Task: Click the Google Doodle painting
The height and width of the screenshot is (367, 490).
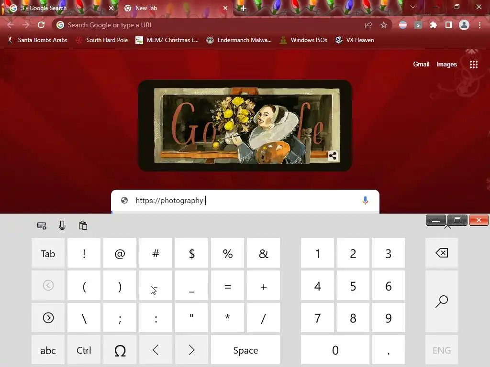Action: 245,126
